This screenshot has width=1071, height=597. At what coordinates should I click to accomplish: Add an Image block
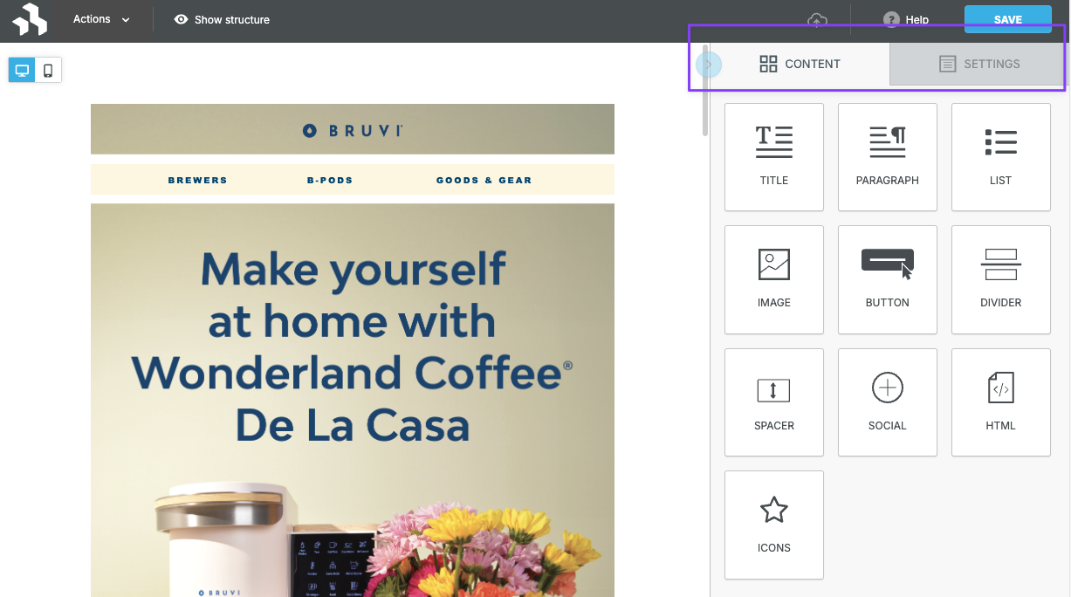click(773, 279)
